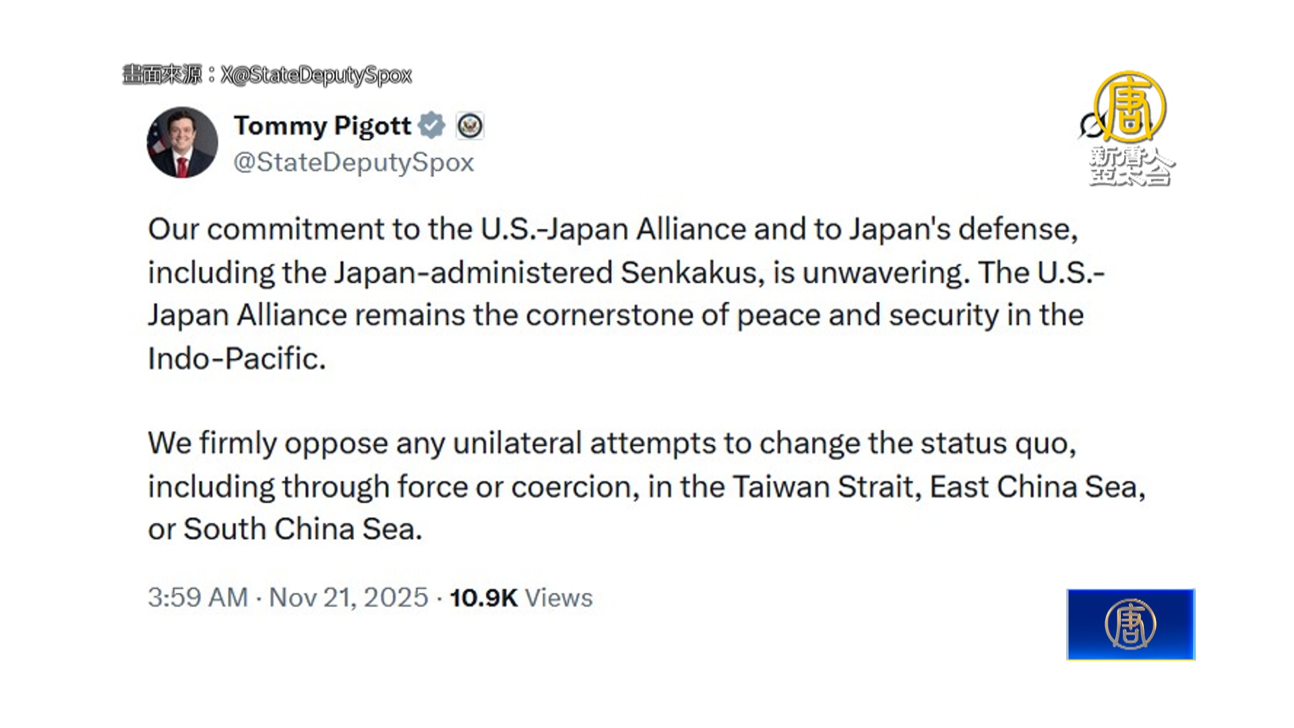
Task: Click the Nov 21, 2025 post date
Action: pos(348,598)
